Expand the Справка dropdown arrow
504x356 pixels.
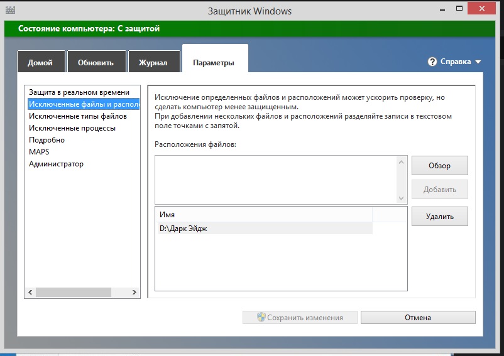(478, 62)
